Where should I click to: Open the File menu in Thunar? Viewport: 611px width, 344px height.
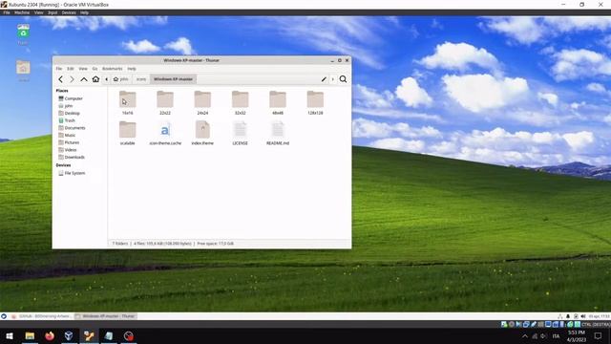[x=59, y=69]
